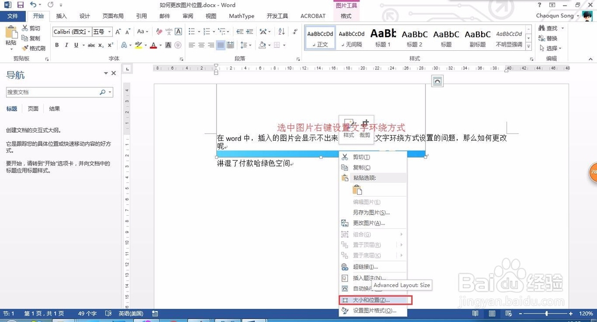Toggle Underline formatting
This screenshot has width=597, height=322.
point(76,45)
